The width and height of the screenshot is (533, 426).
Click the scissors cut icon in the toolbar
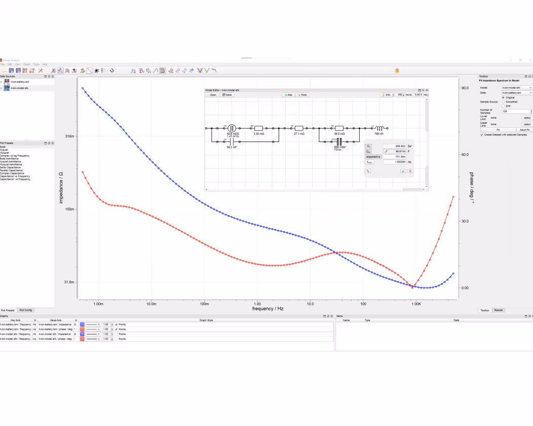coord(41,70)
